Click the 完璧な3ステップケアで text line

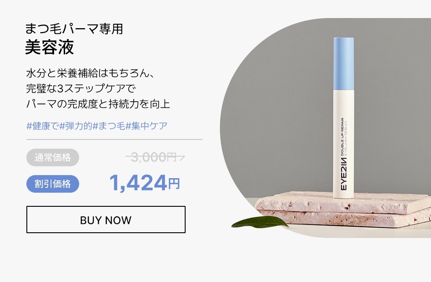click(81, 88)
